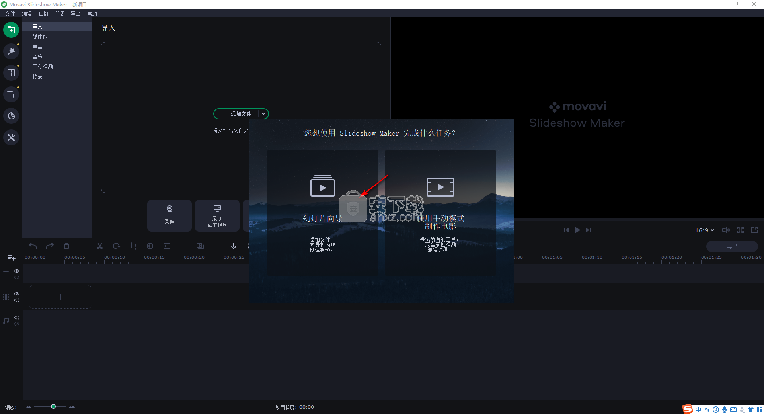
Task: Click the webcam Record video tile
Action: (170, 215)
